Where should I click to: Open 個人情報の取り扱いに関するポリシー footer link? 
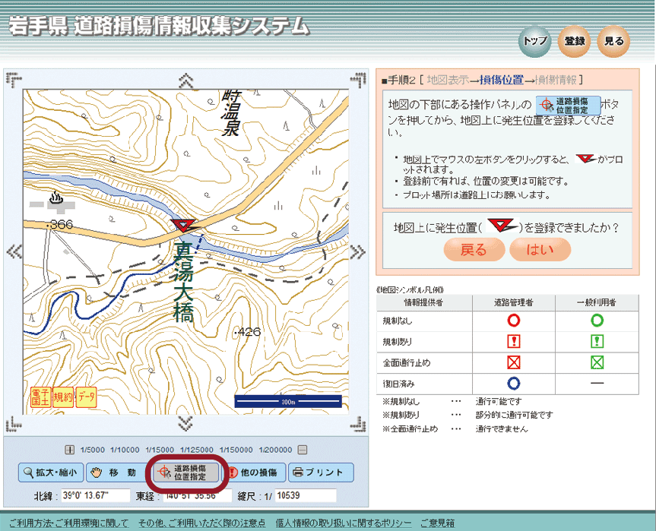point(344,523)
